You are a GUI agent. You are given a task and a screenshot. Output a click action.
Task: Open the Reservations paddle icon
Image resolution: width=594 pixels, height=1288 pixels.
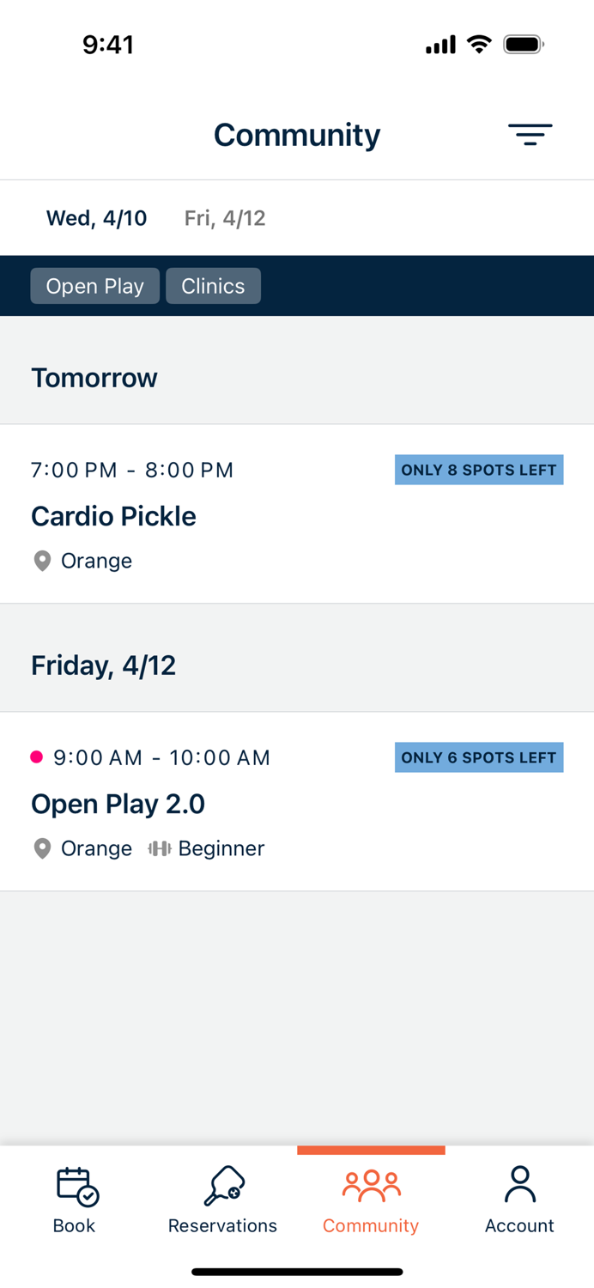[x=224, y=1186]
